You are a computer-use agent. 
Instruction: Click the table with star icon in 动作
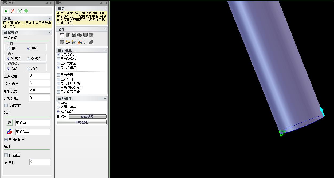point(73,42)
